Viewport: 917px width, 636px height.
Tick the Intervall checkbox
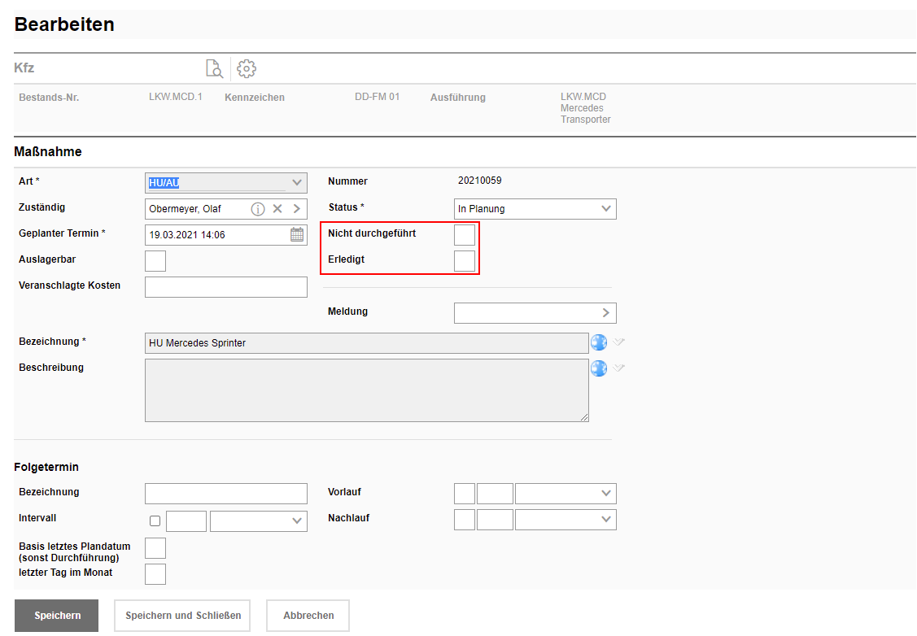(155, 521)
